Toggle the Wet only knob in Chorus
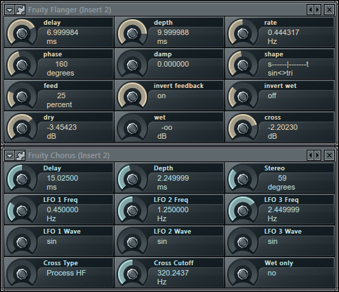The height and width of the screenshot is (292, 339). coord(243,274)
